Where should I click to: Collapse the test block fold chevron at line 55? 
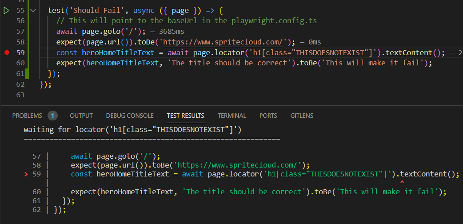[33, 11]
